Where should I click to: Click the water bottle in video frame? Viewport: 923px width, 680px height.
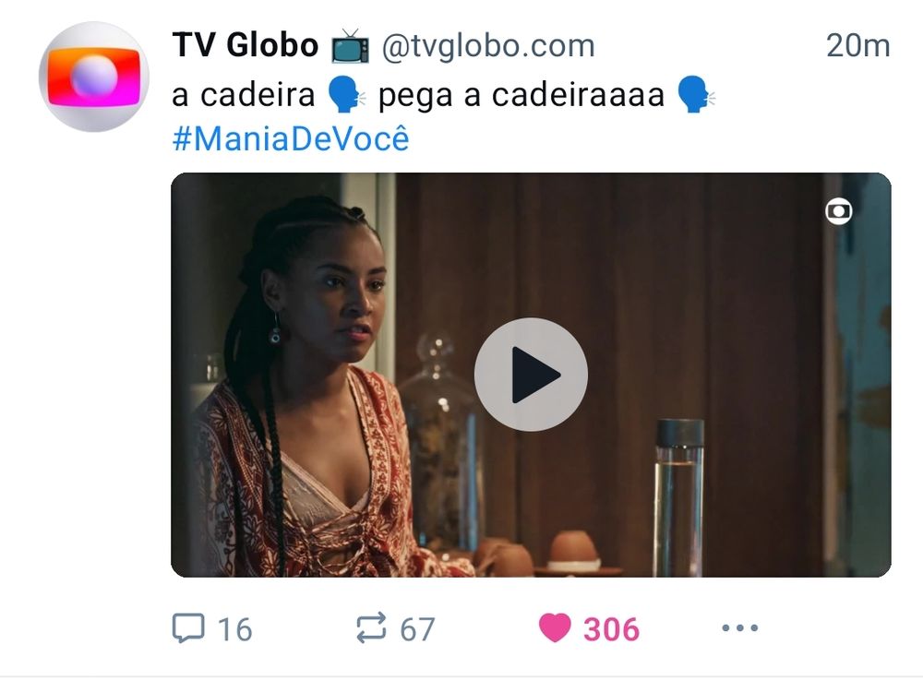coord(679,497)
